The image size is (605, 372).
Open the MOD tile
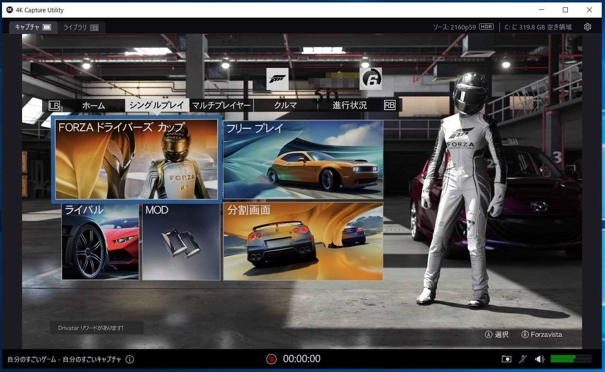[181, 241]
